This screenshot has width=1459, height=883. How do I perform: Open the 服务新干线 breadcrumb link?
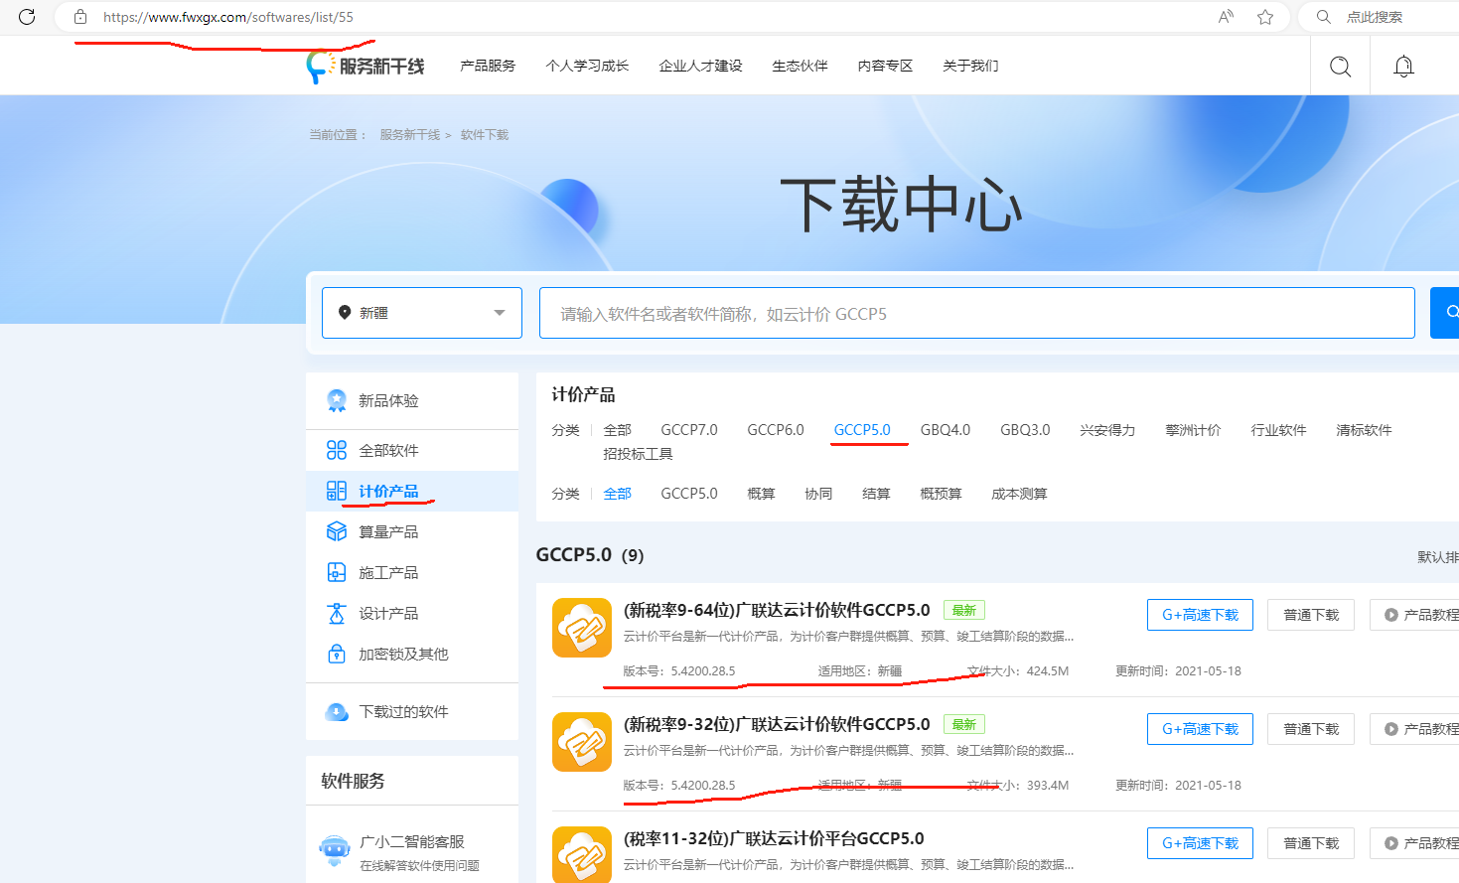coord(409,135)
